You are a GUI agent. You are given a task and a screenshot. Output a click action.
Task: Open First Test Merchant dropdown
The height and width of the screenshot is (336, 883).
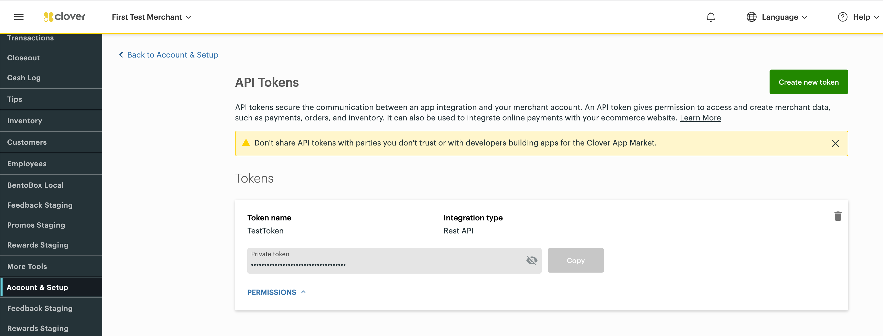(x=151, y=17)
